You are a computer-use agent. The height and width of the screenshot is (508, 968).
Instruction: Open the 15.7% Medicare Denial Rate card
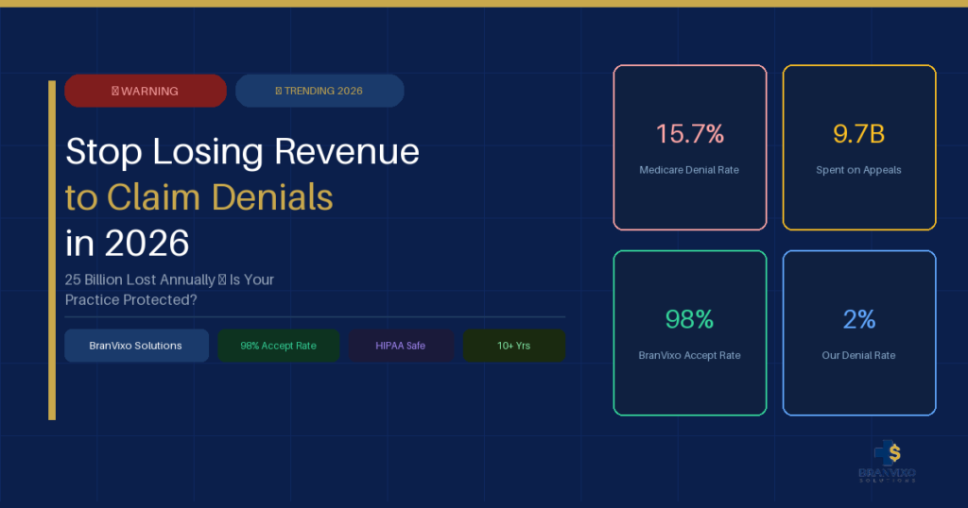click(x=690, y=147)
